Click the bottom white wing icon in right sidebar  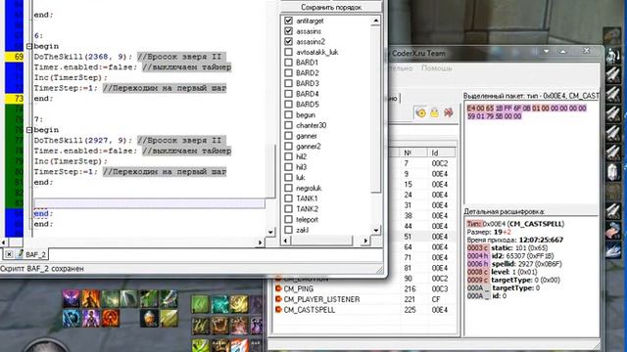tap(613, 250)
